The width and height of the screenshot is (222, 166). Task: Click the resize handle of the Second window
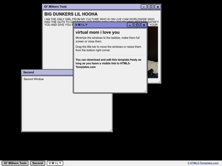(111, 130)
